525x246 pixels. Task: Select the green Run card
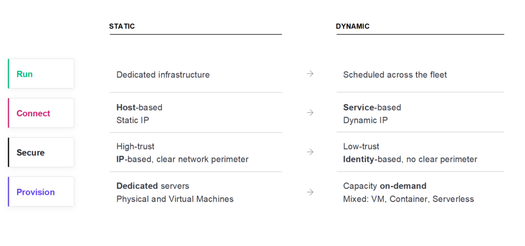(41, 74)
